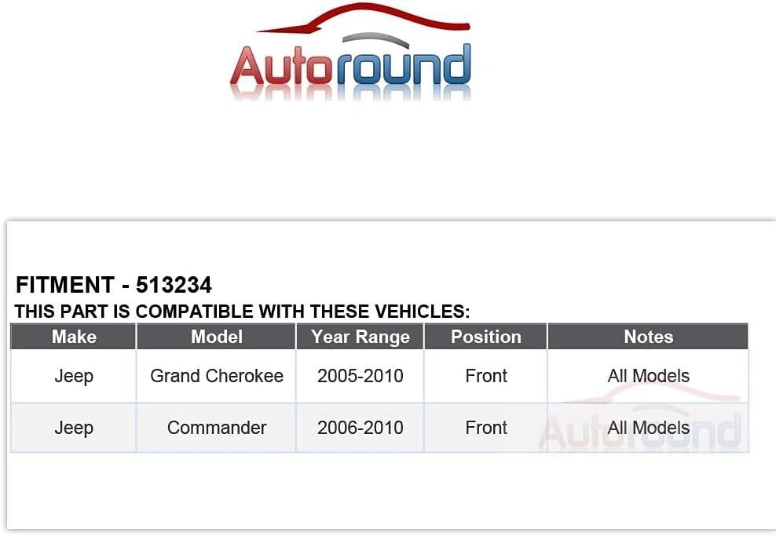Click the Notes column header

click(x=648, y=337)
